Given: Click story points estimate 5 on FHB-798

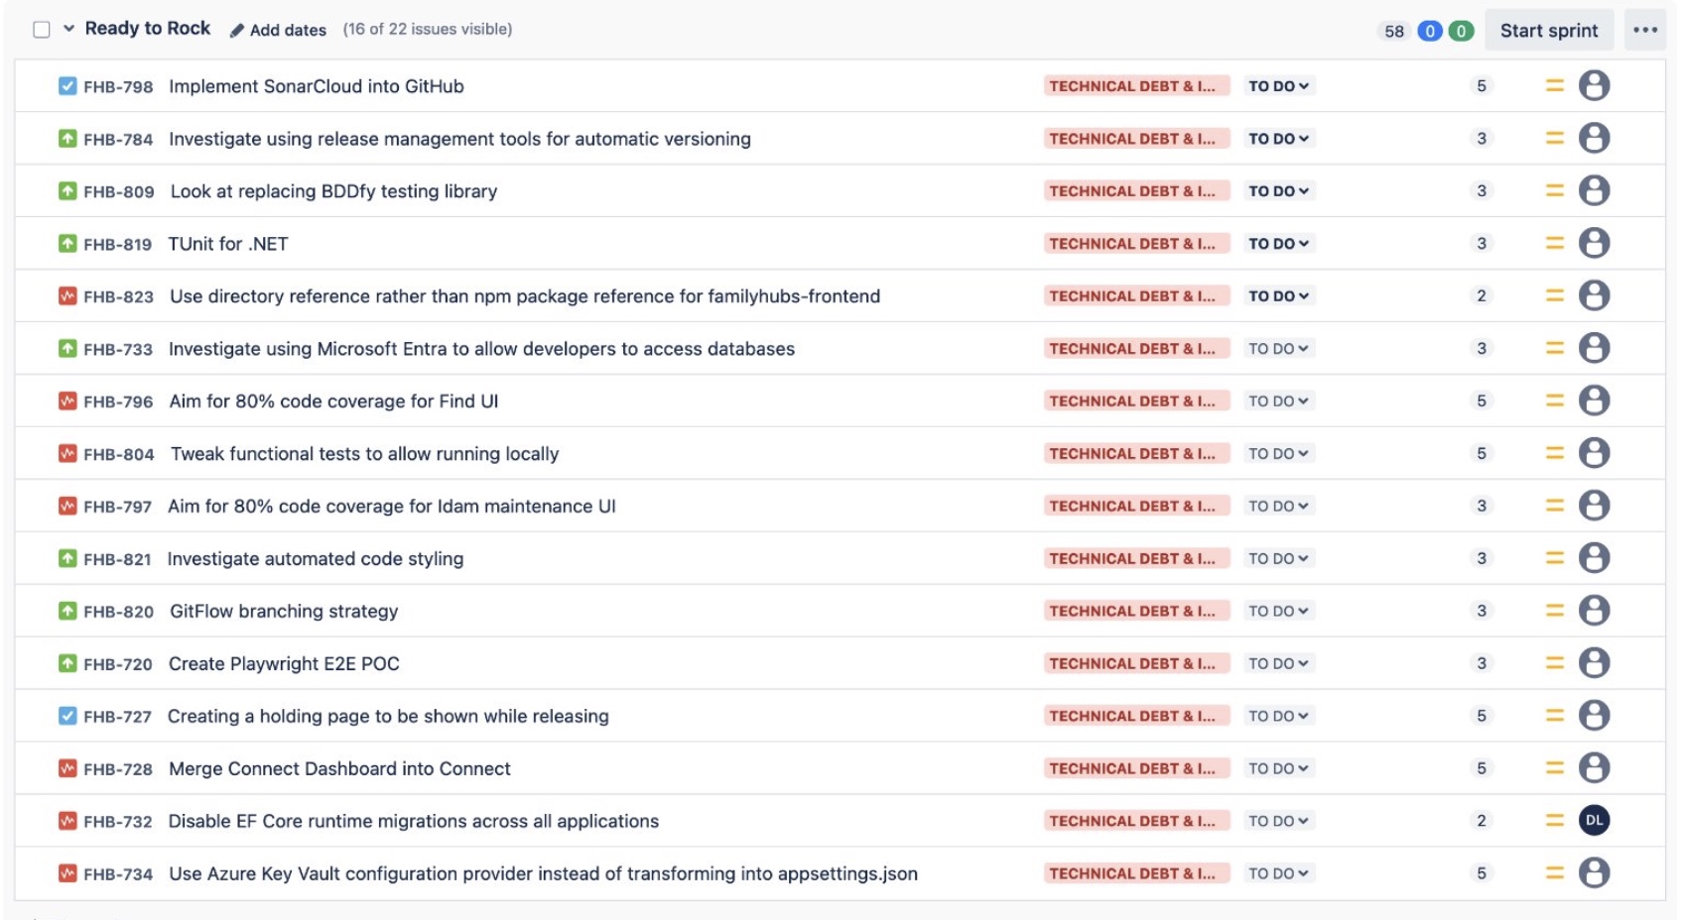Looking at the screenshot, I should [x=1482, y=86].
